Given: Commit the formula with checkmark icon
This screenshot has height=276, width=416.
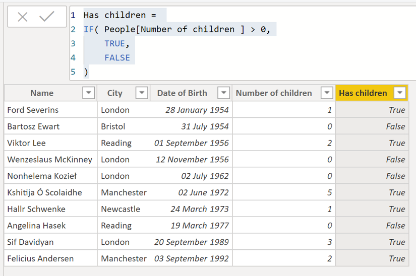Looking at the screenshot, I should click(x=47, y=17).
